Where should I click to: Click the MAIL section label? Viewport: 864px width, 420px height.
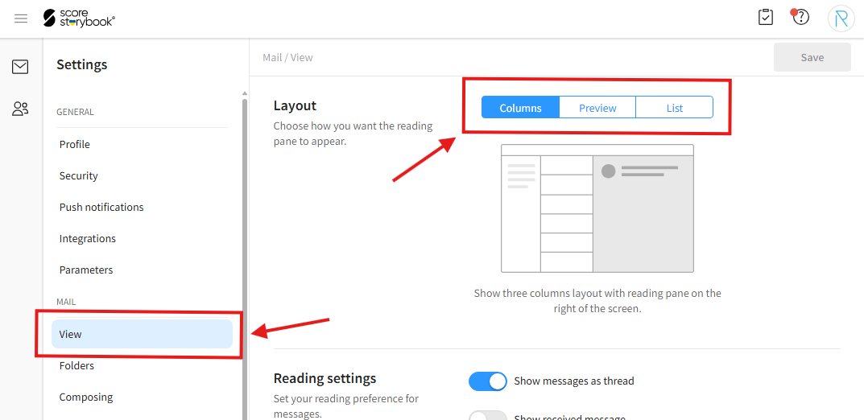pos(66,302)
